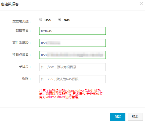
Task: Click the OSS label text
Action: click(48, 20)
